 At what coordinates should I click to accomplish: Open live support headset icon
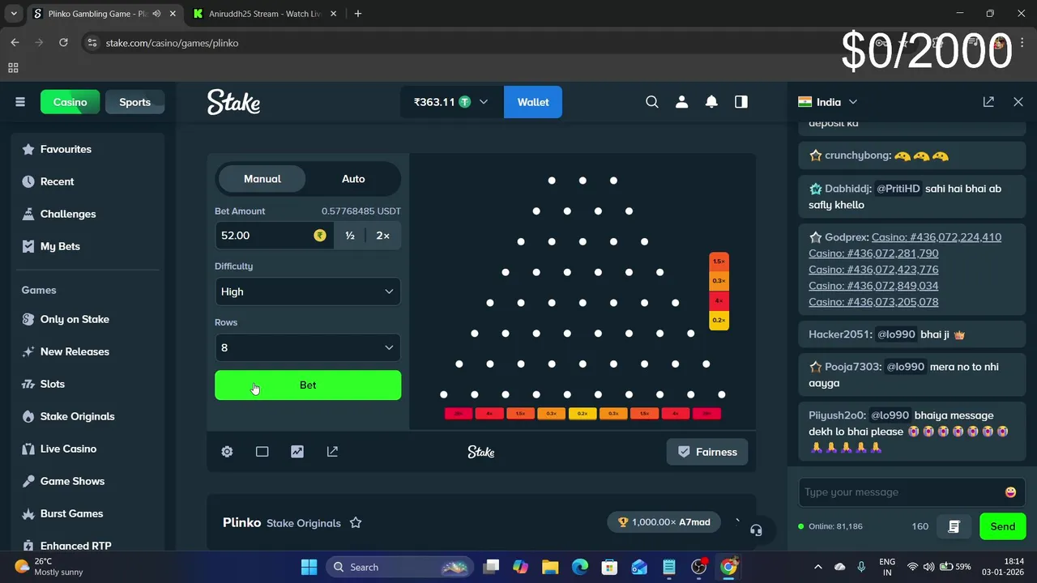click(756, 530)
